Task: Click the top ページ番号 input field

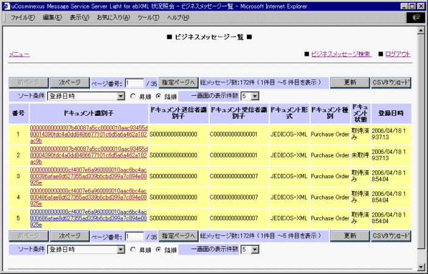Action: 134,83
